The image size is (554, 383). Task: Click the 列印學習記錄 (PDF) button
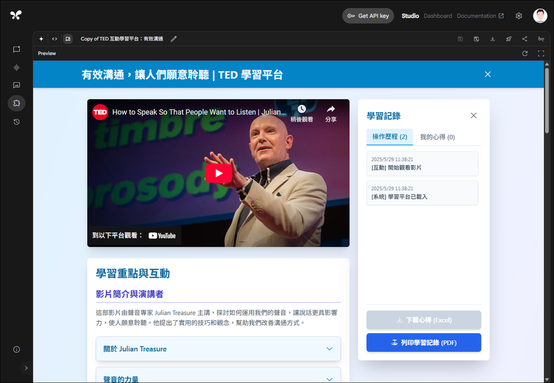coord(424,343)
